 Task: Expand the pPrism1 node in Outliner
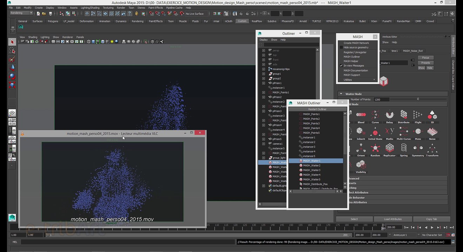click(263, 83)
